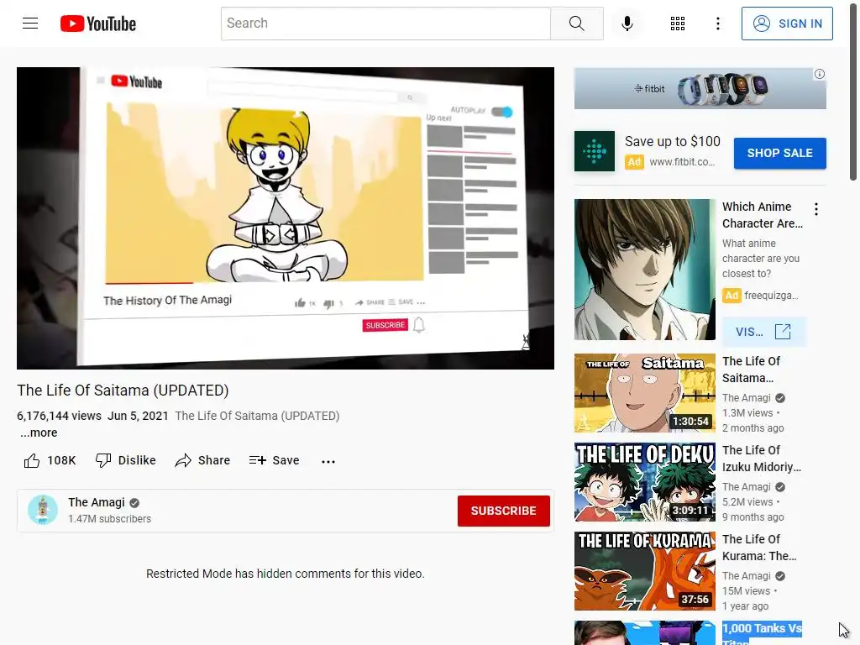Expand description with ...more
Viewport: 860px width, 645px height.
tap(39, 433)
